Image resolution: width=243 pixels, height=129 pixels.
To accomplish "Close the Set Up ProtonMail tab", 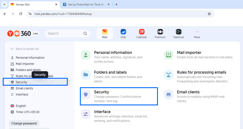I will [109, 5].
